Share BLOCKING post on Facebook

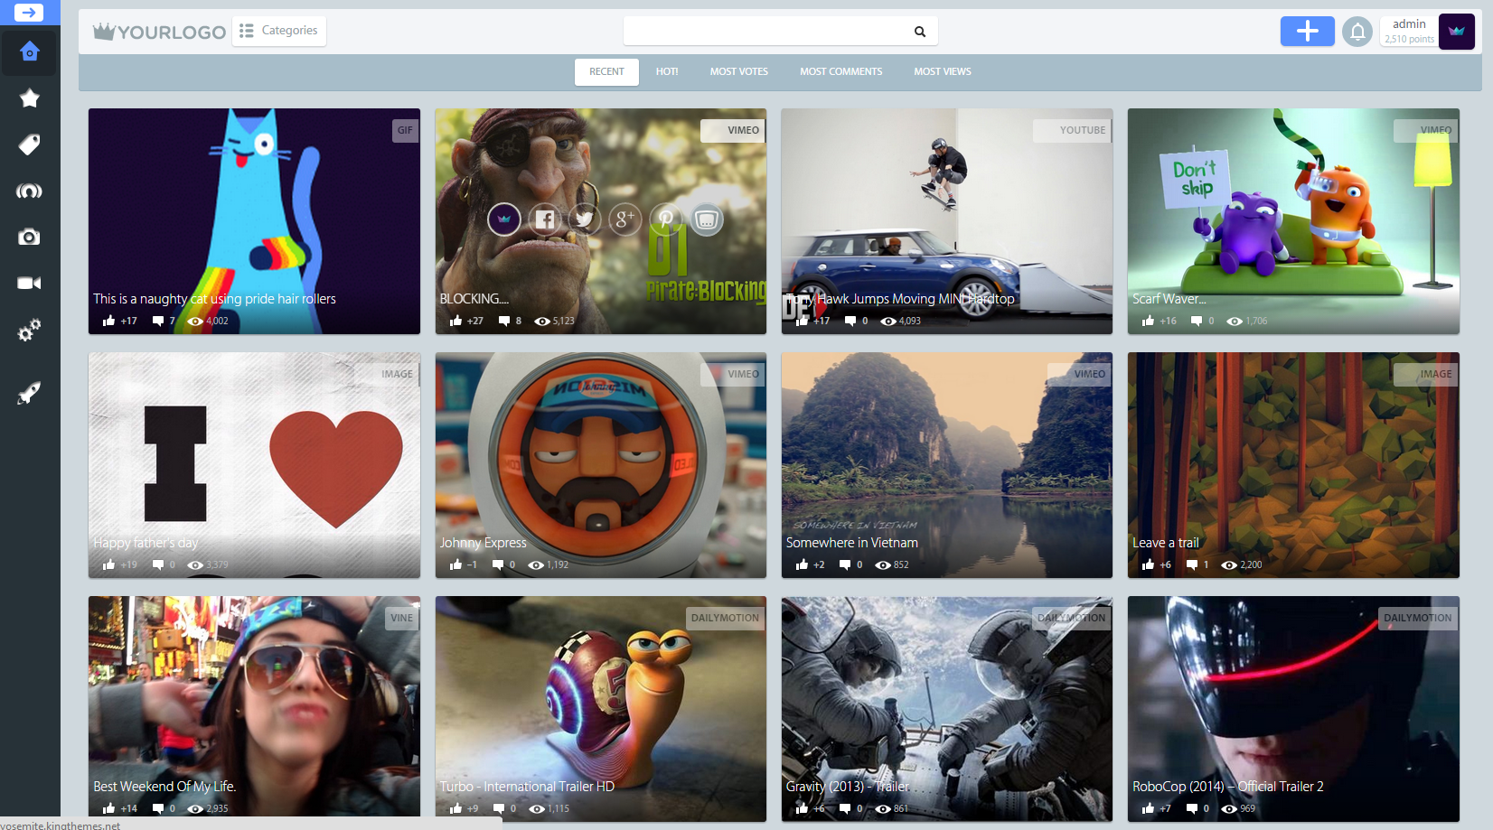coord(545,219)
